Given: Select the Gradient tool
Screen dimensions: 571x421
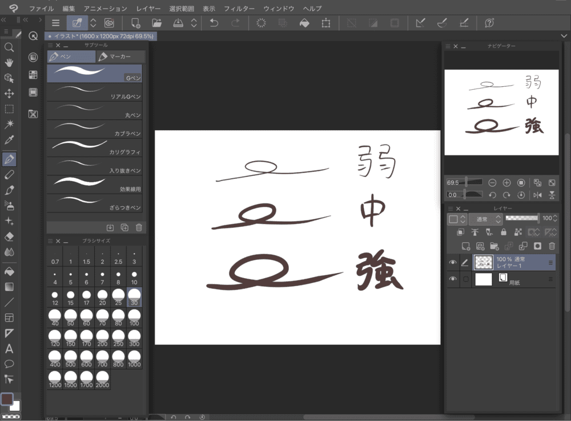Looking at the screenshot, I should tap(9, 287).
